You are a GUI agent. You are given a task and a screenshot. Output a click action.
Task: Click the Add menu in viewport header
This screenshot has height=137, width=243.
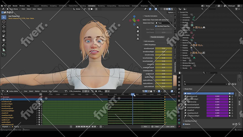click(34, 9)
